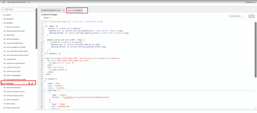This screenshot has height=113, width=257.
Task: Collapse the sections folder
Action: pos(2,23)
